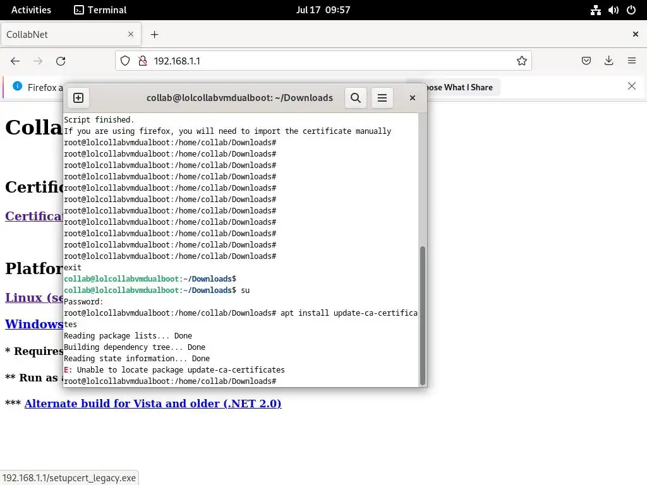Open the Linux platform link
This screenshot has width=647, height=485.
click(x=34, y=297)
